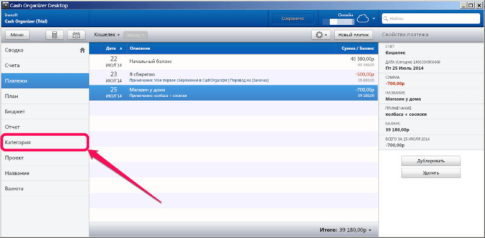Click the Новый платеж button
The image size is (485, 238).
353,35
